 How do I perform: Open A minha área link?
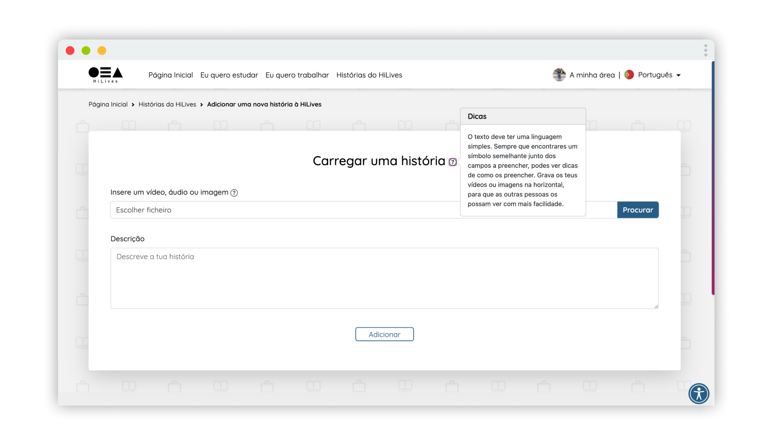[591, 75]
